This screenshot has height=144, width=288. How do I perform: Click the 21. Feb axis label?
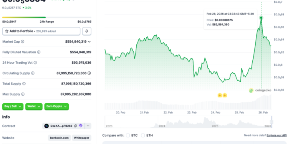(144, 113)
